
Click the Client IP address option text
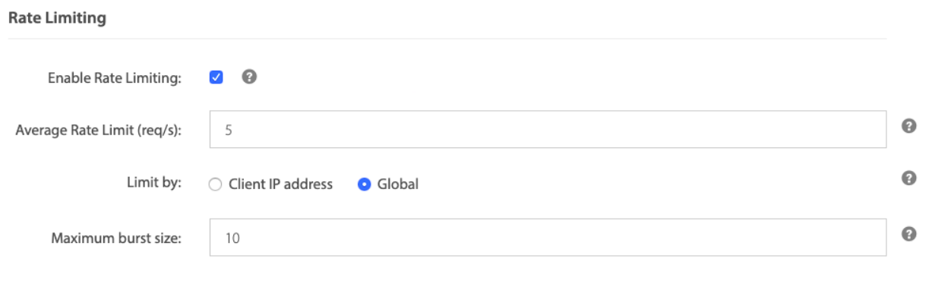[x=280, y=184]
